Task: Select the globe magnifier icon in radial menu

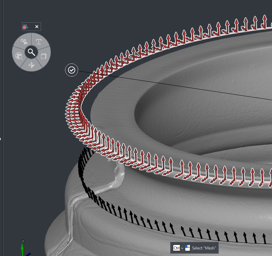Action: (x=19, y=56)
